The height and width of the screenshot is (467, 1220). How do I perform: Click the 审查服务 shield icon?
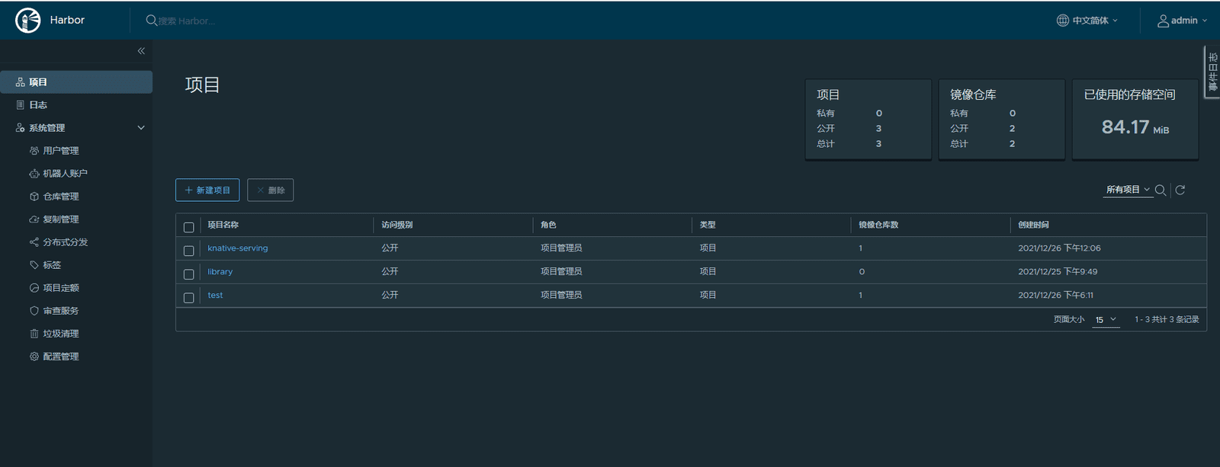(34, 311)
